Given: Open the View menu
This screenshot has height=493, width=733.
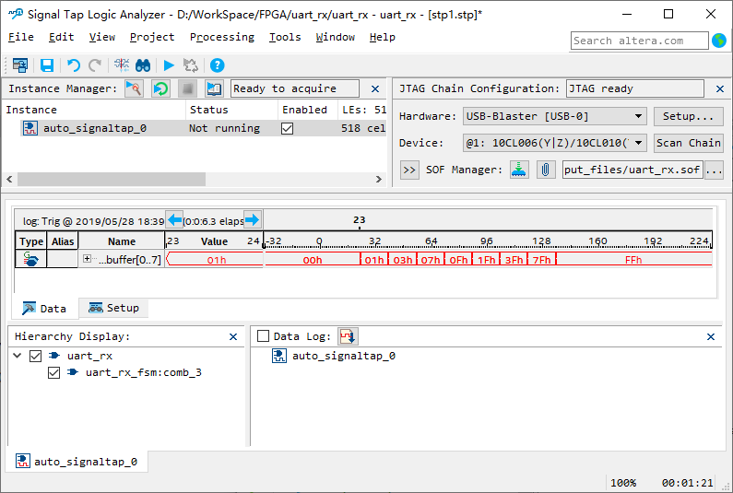Looking at the screenshot, I should 102,37.
